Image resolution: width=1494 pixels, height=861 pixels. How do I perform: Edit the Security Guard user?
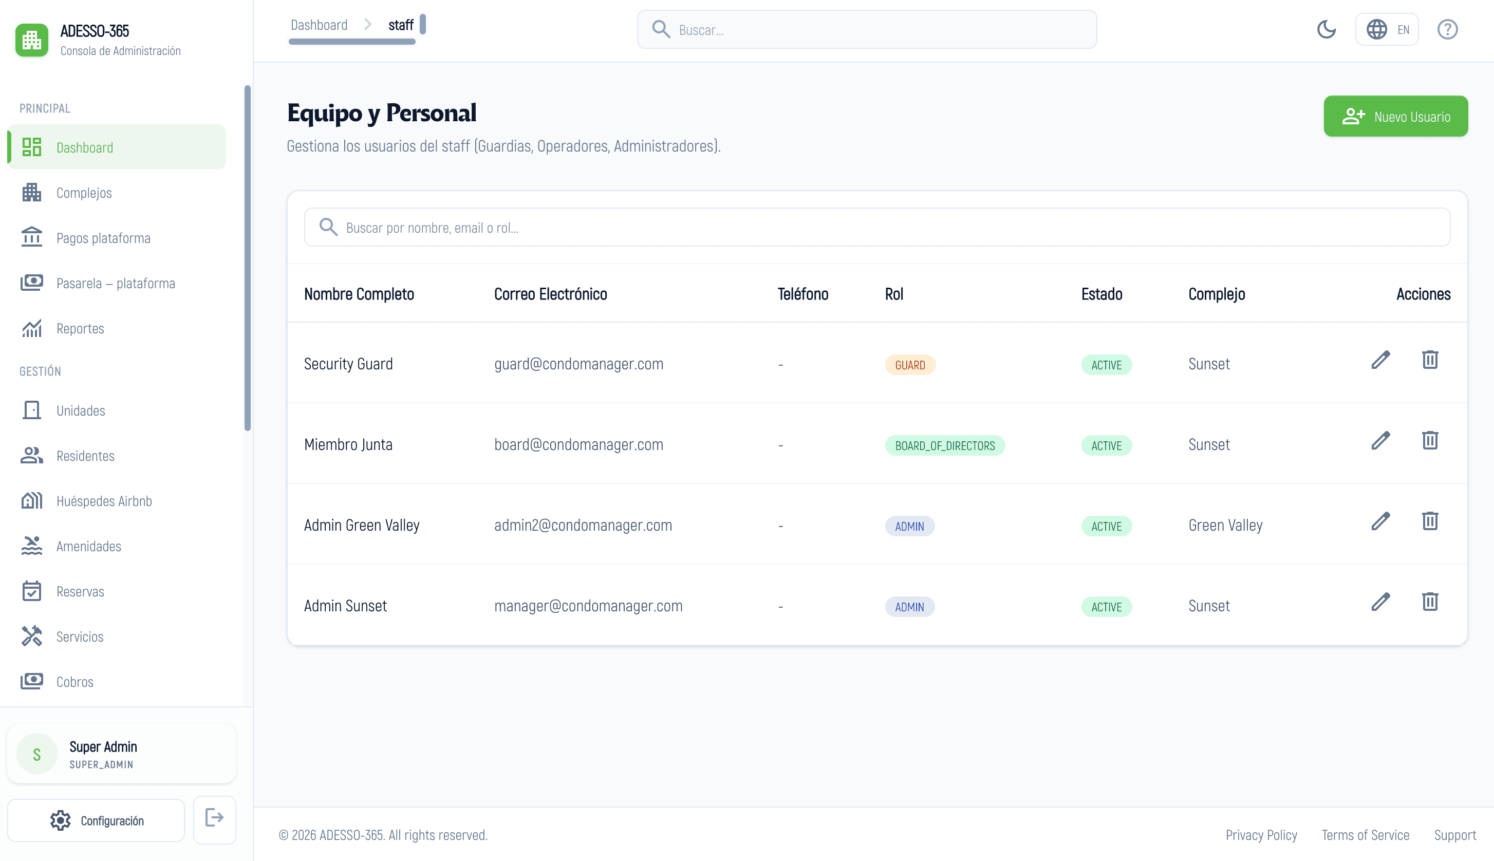(1380, 360)
